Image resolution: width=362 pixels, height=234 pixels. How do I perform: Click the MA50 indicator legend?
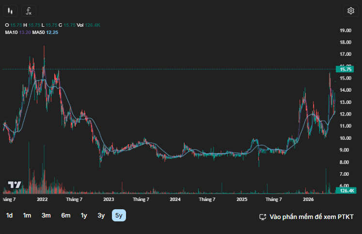[45, 33]
